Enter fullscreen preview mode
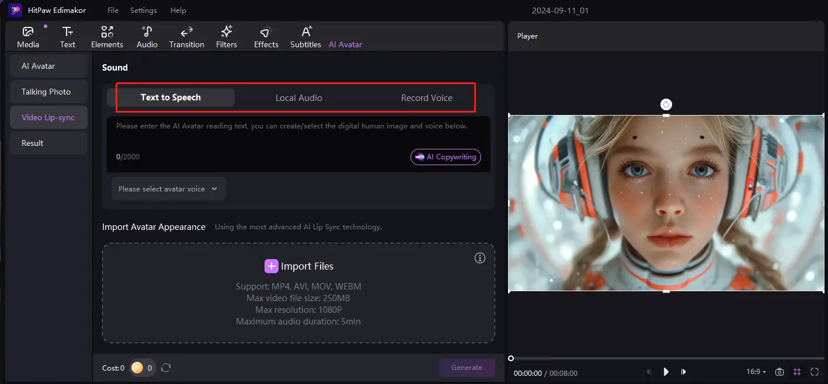The image size is (828, 384). (815, 372)
